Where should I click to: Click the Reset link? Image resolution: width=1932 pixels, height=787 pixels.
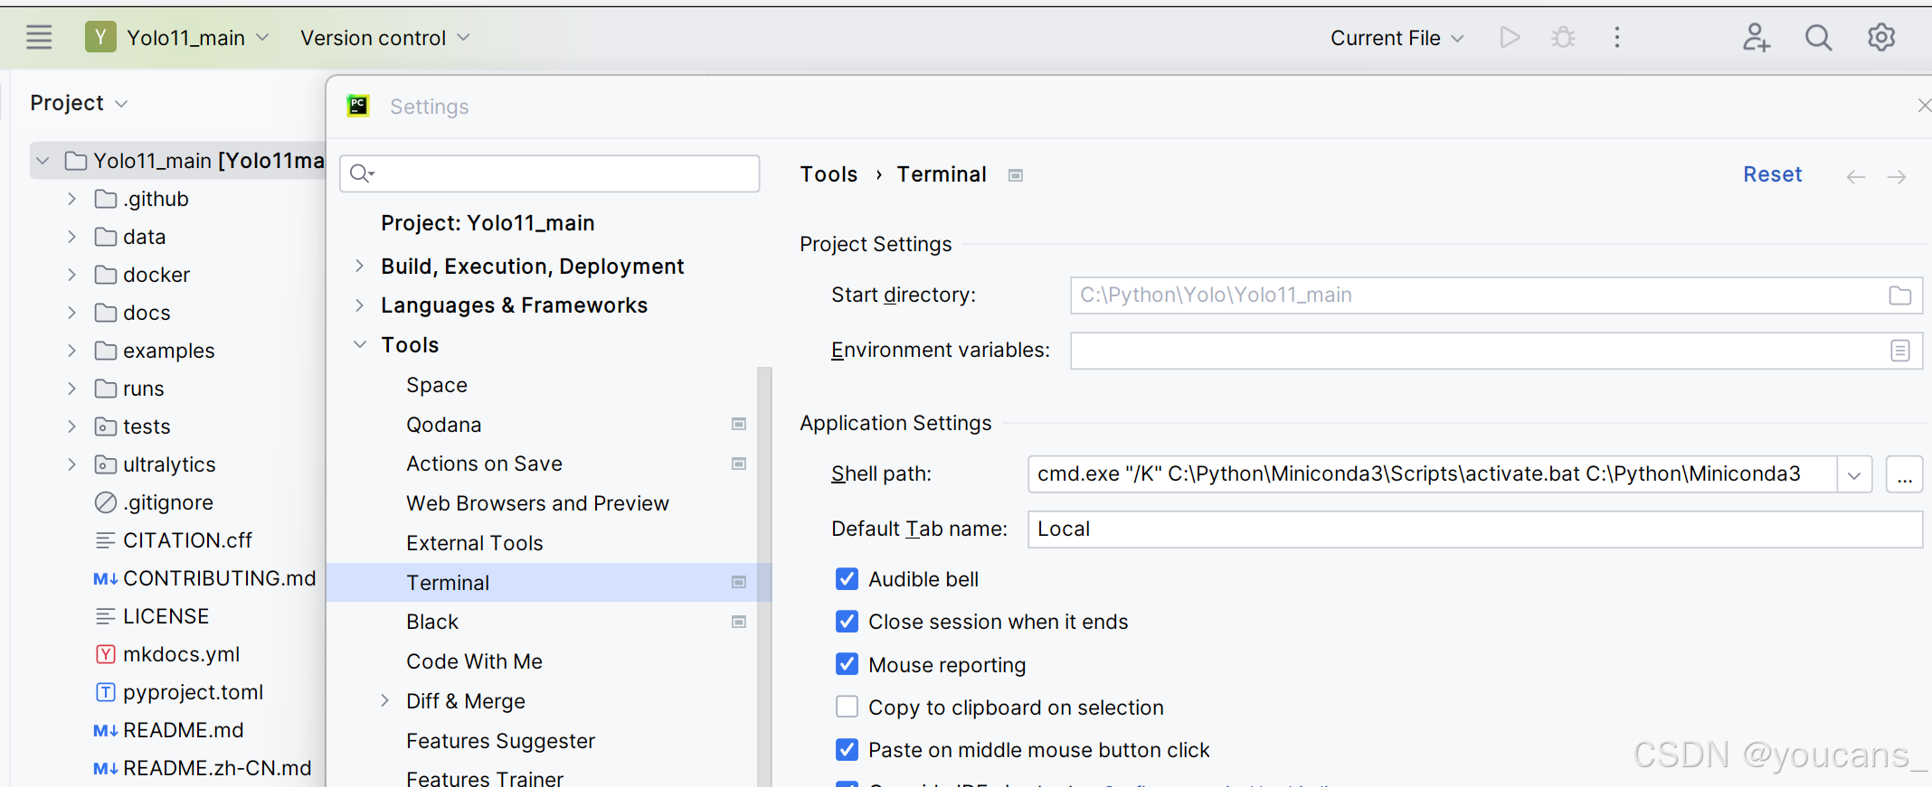(x=1772, y=174)
